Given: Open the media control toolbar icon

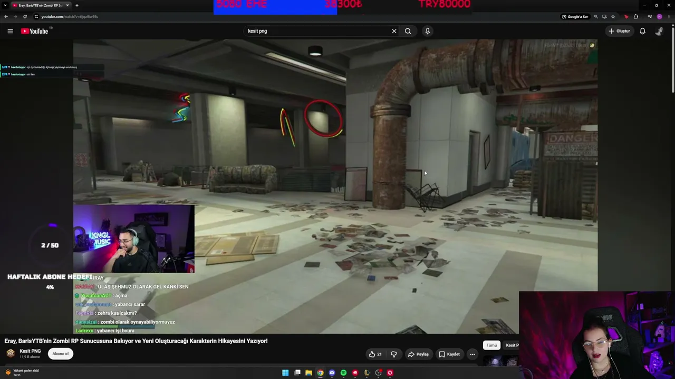Looking at the screenshot, I should 650,16.
